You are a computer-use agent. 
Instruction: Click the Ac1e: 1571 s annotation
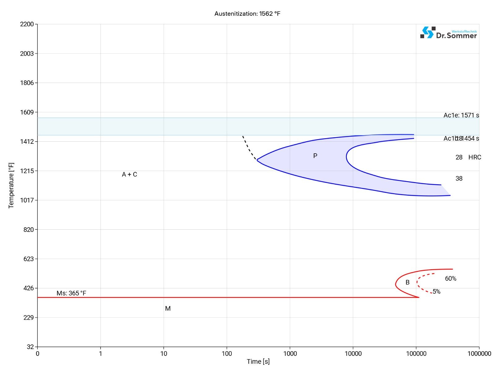click(462, 115)
